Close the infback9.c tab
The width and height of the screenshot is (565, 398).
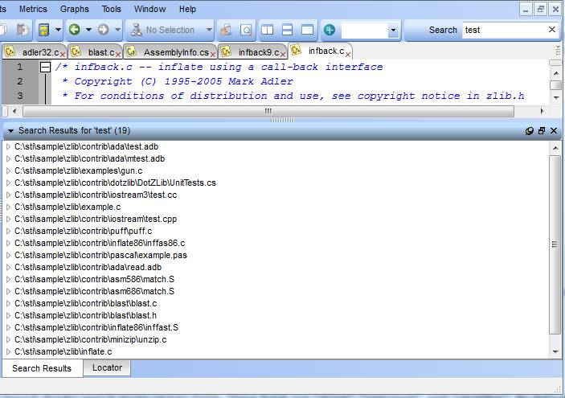[x=283, y=55]
